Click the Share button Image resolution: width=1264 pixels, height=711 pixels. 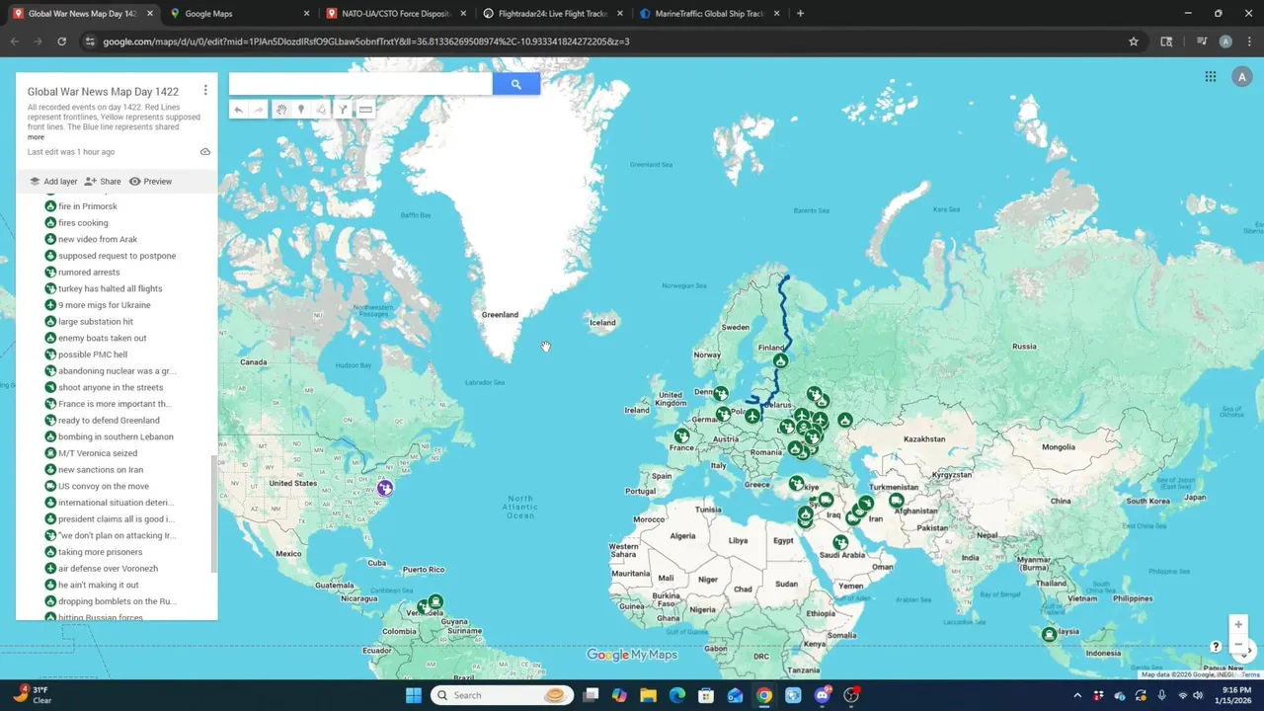[103, 182]
